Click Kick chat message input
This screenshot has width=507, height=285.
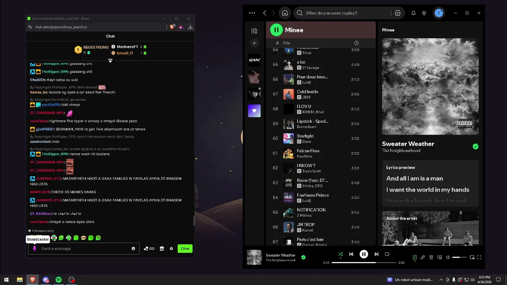tap(84, 249)
